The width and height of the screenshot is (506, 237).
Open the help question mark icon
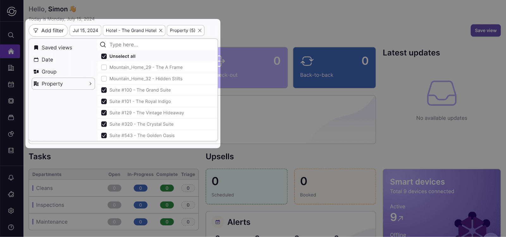point(11,227)
